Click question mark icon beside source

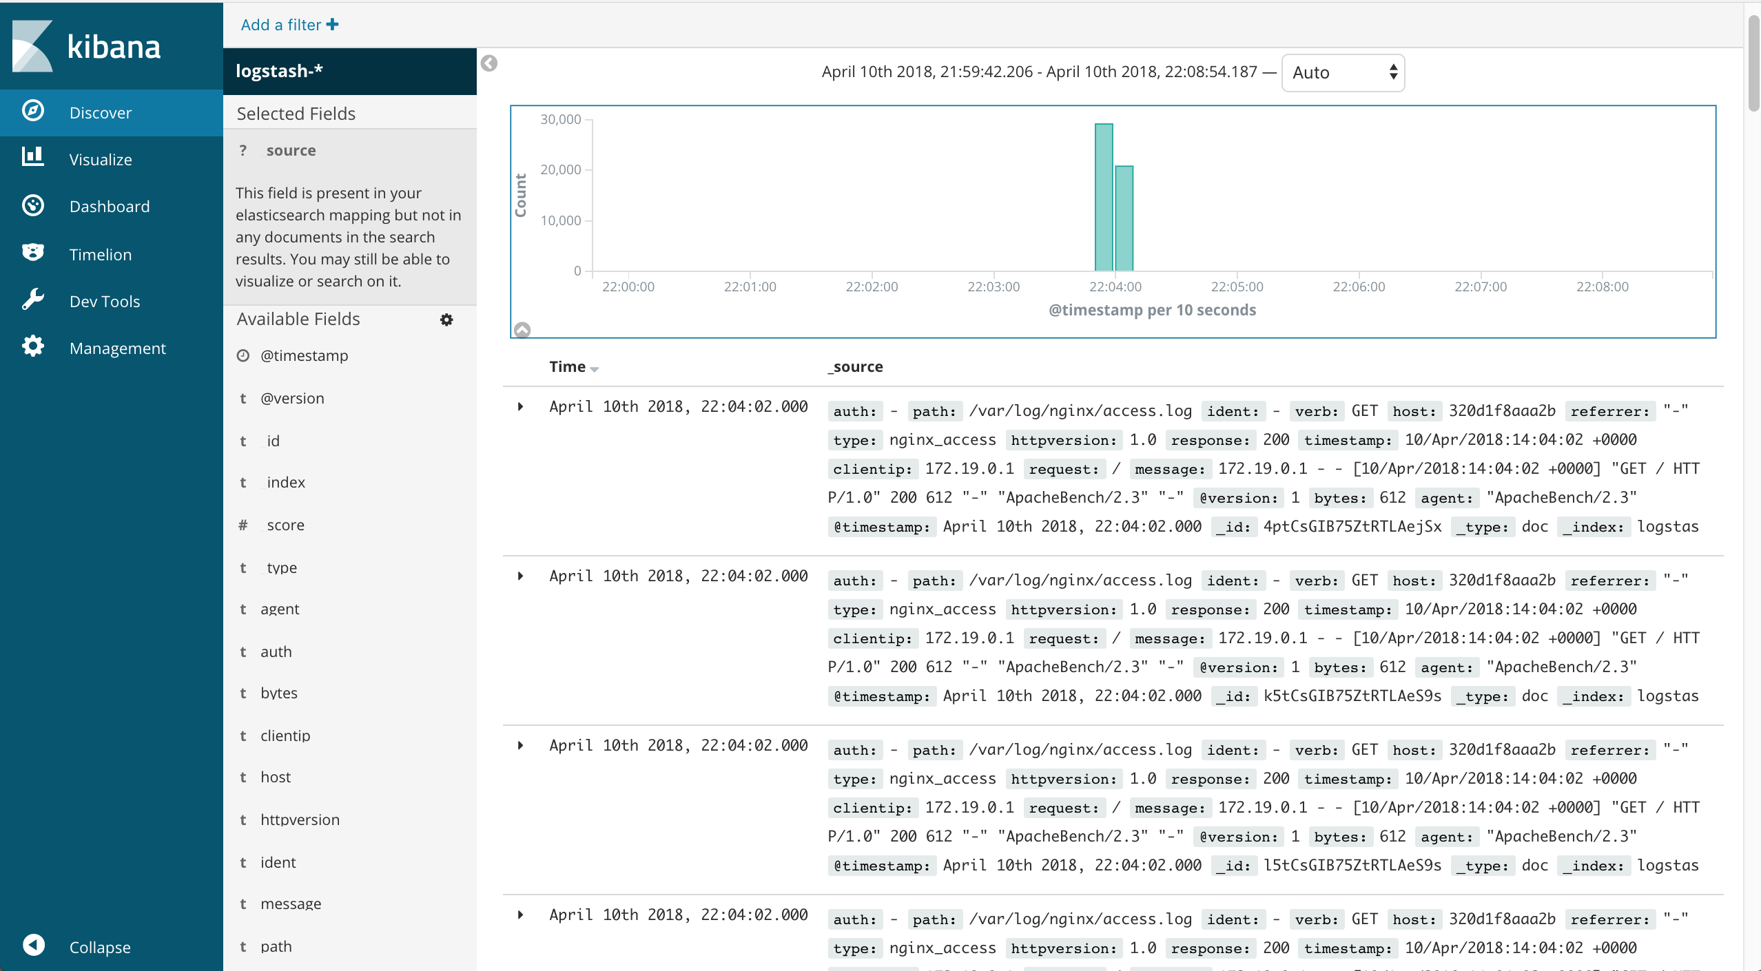click(243, 150)
